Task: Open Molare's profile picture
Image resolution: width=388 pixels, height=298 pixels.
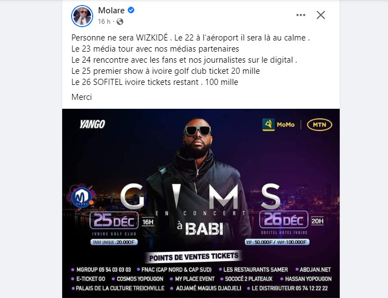Action: [x=82, y=16]
